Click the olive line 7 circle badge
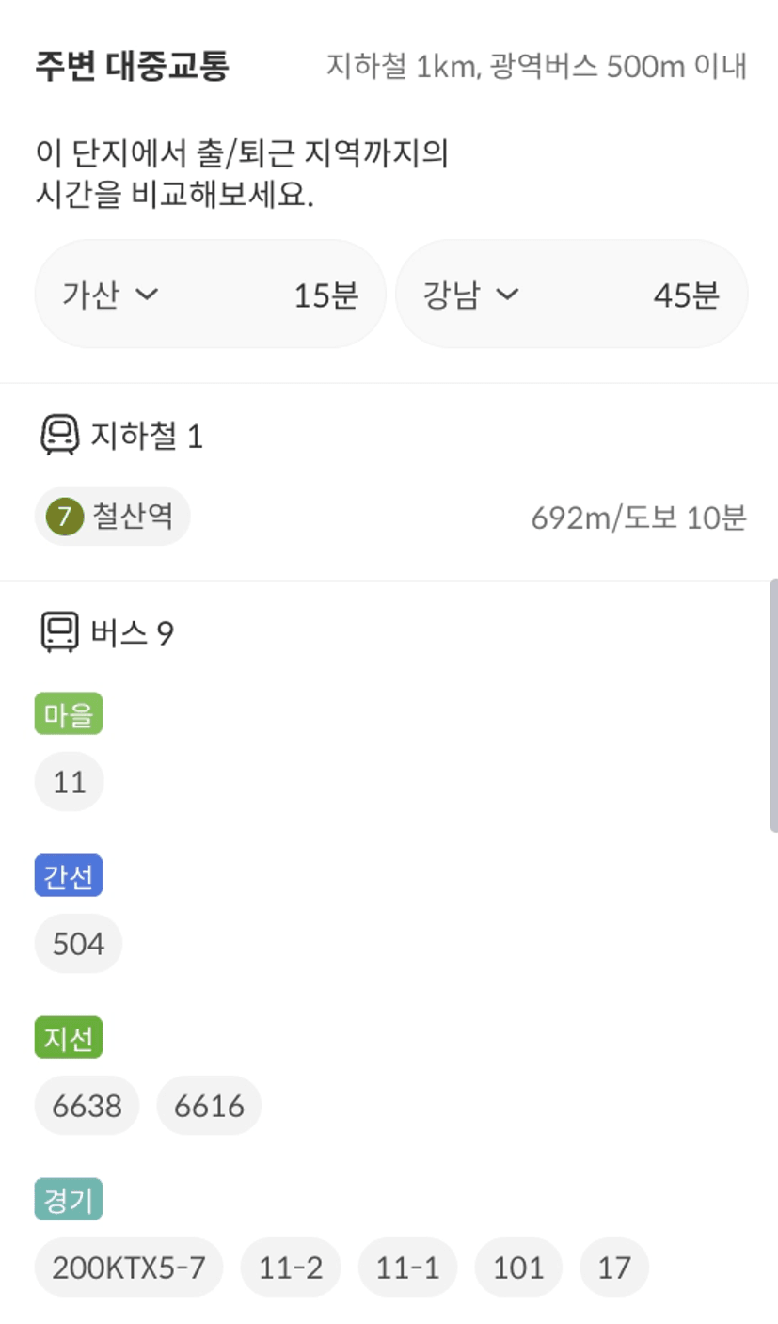This screenshot has height=1324, width=778. pyautogui.click(x=65, y=517)
